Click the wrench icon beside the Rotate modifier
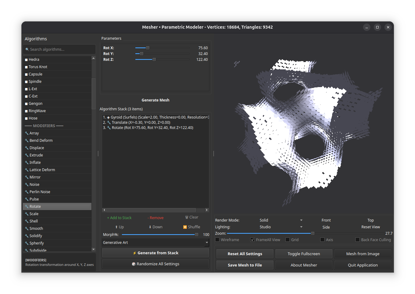Screen dimensions: 415x294 pyautogui.click(x=26, y=206)
